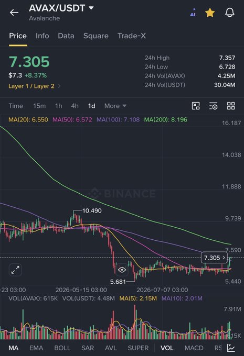Open the Data tab

pyautogui.click(x=66, y=36)
